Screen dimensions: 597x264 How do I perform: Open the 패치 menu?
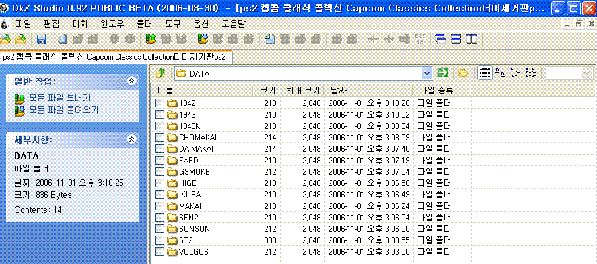click(79, 24)
